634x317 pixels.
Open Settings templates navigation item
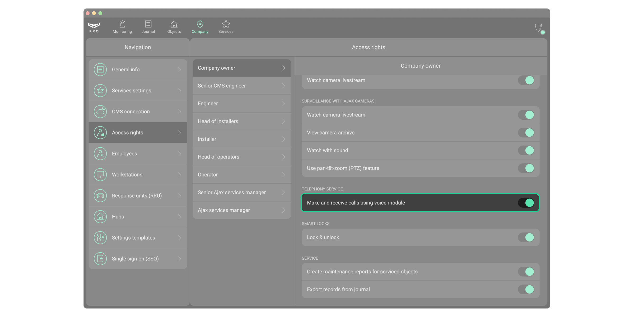[x=138, y=237]
